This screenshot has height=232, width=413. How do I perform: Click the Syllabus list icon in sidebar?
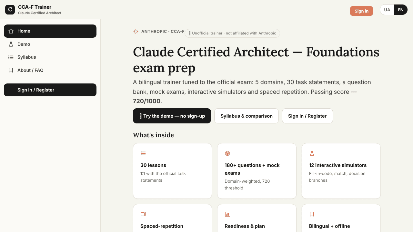pos(11,57)
